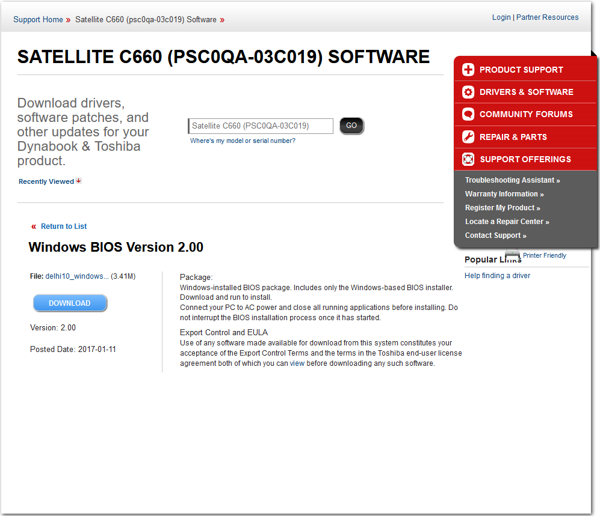Open the Support Offerings menu item

pos(525,159)
